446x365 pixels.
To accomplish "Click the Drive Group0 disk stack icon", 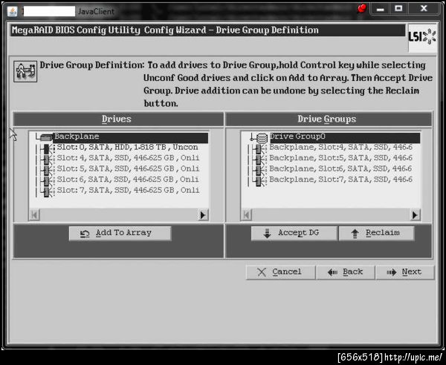I will click(262, 138).
